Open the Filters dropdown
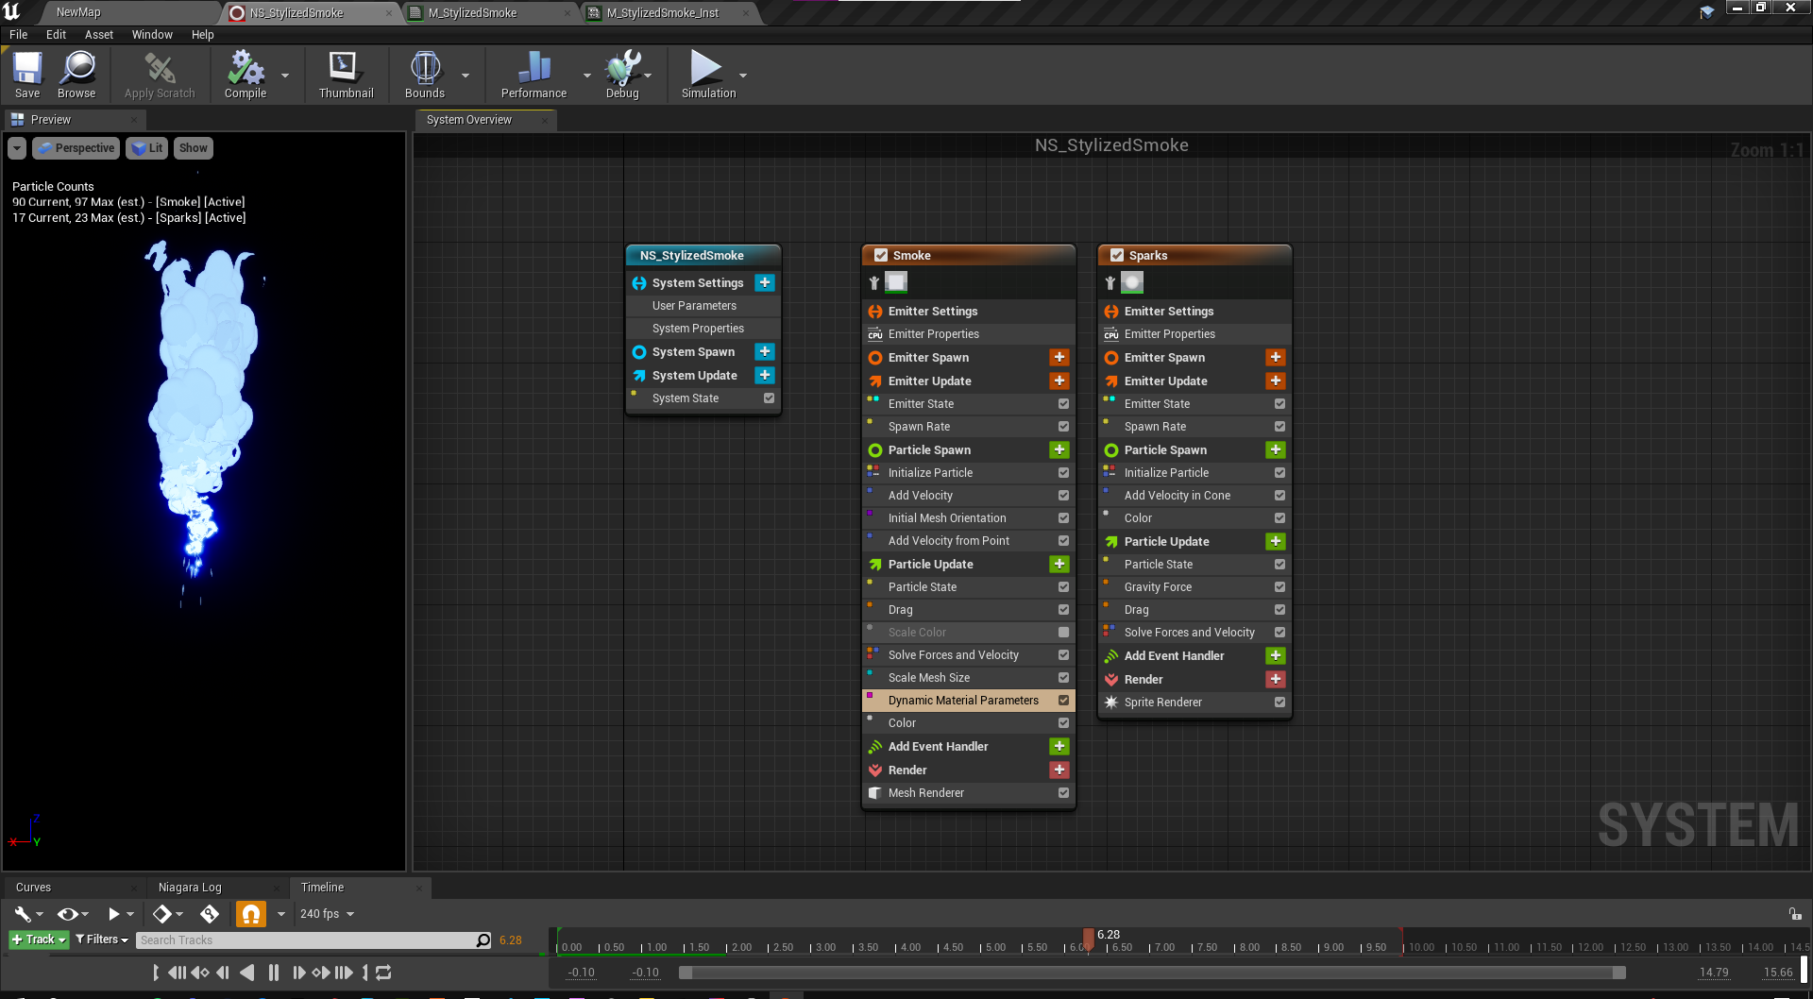Viewport: 1813px width, 999px height. [102, 940]
